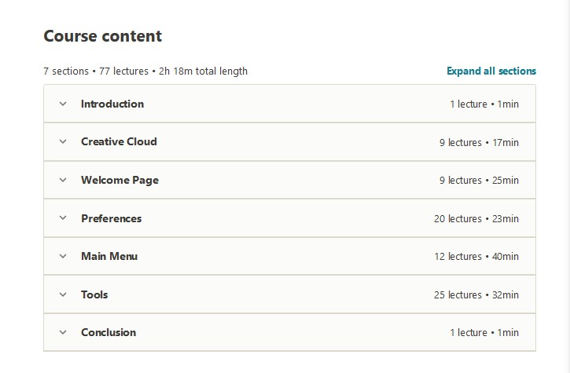570x373 pixels.
Task: Expand Main Menu using its chevron
Action: (63, 257)
